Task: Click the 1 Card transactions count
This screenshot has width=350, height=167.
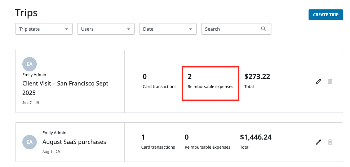Action: click(x=143, y=137)
